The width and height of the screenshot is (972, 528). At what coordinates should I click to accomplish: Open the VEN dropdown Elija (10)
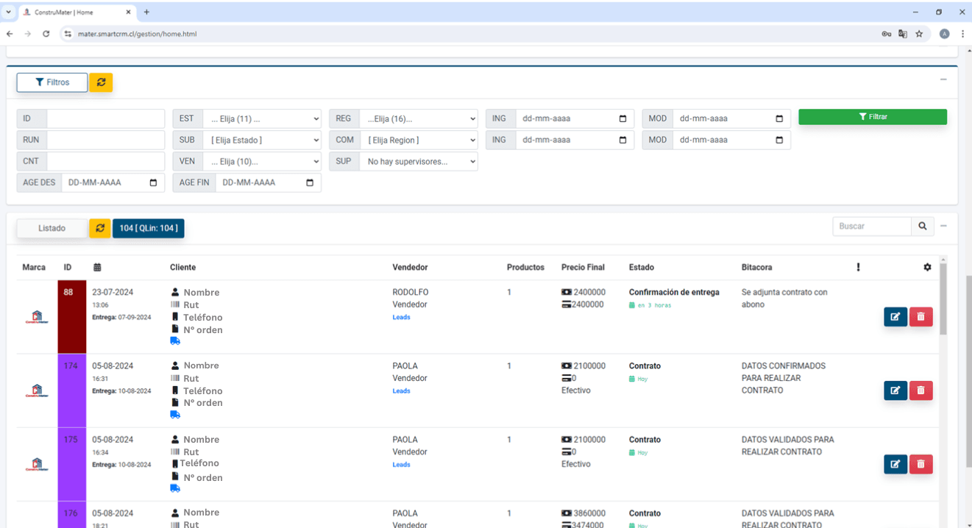pyautogui.click(x=262, y=161)
